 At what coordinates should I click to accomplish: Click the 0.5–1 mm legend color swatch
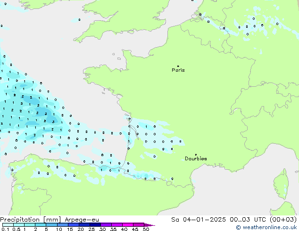(19, 225)
